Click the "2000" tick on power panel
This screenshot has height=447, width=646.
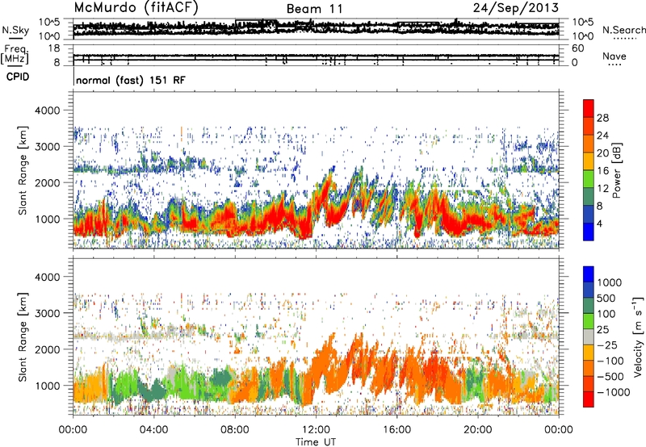pos(48,182)
